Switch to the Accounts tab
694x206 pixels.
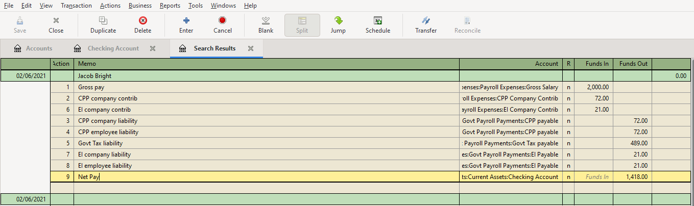pos(39,48)
